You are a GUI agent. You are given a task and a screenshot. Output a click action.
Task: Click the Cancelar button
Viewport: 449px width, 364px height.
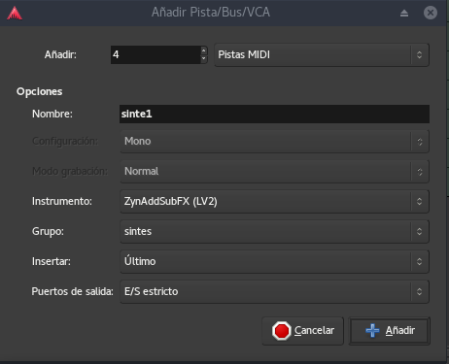(x=303, y=331)
